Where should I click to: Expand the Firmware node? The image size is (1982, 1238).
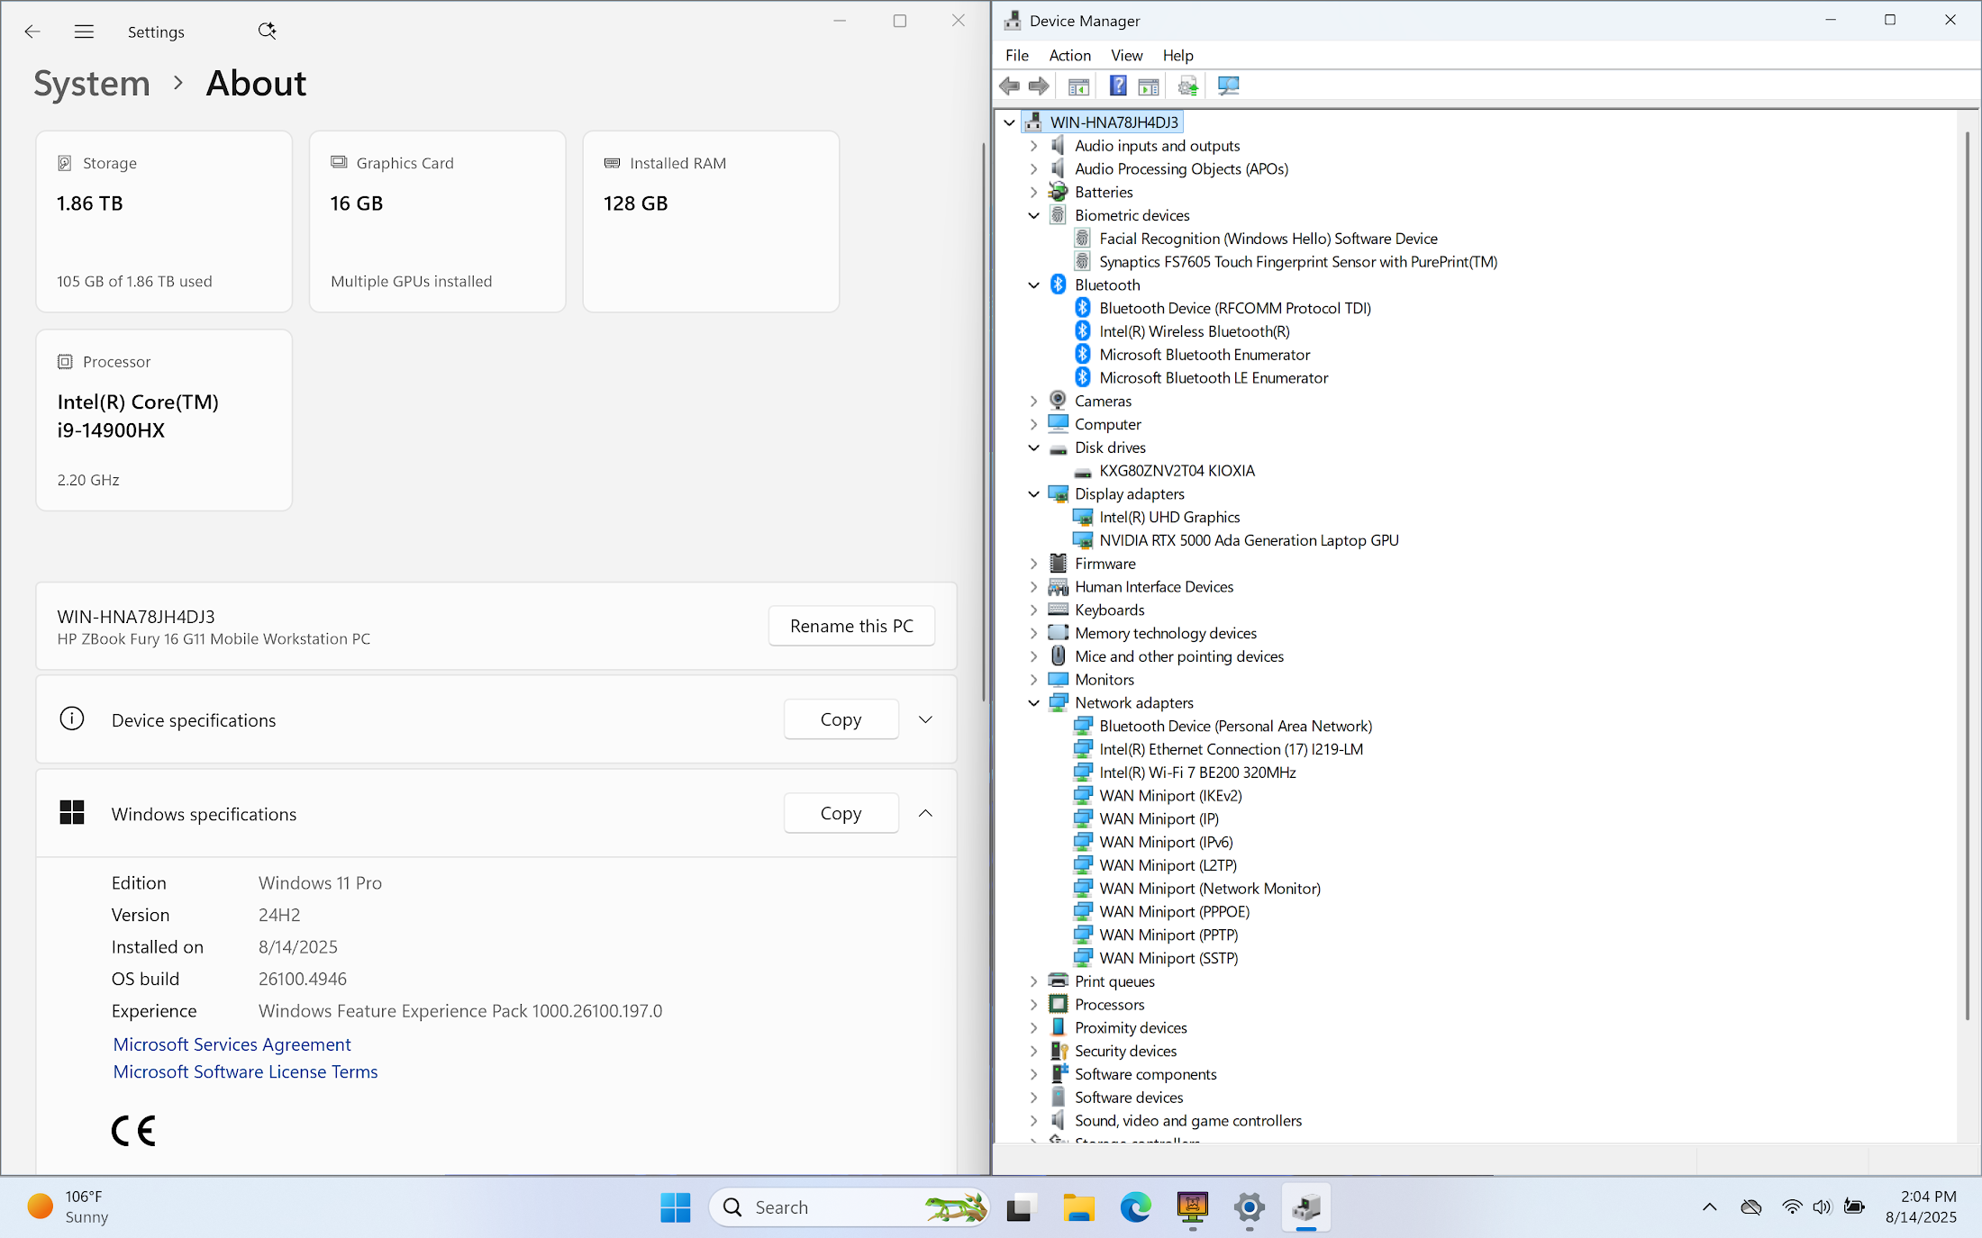tap(1033, 564)
